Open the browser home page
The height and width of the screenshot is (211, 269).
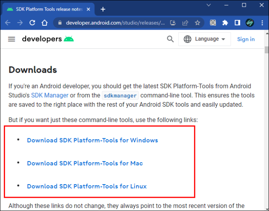[44, 23]
